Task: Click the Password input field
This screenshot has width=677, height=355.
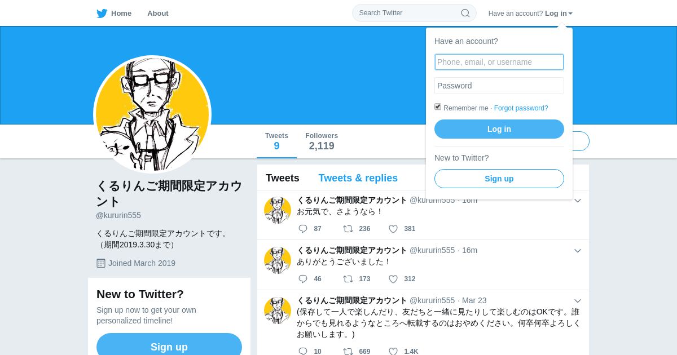Action: click(x=499, y=86)
